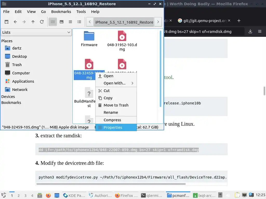Click the show desktop taskbar icon

(57, 195)
